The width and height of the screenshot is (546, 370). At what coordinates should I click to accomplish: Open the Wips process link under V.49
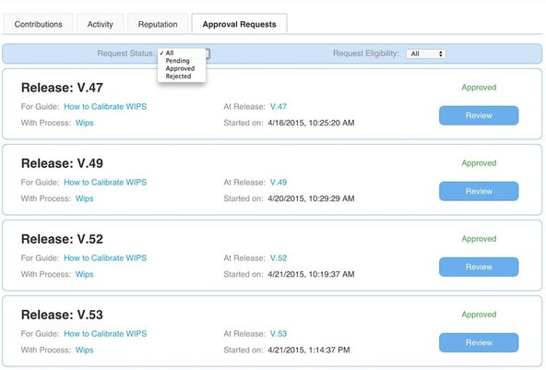[84, 198]
